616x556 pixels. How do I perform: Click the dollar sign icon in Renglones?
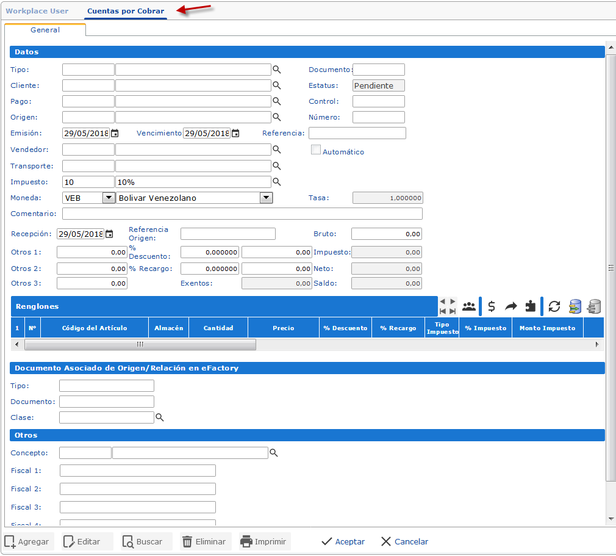point(492,306)
